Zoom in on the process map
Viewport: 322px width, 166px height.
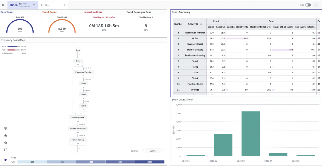pos(6,136)
